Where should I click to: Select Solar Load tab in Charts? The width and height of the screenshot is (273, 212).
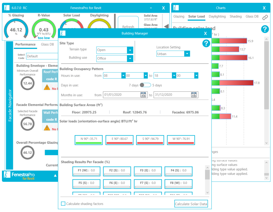click(196, 16)
